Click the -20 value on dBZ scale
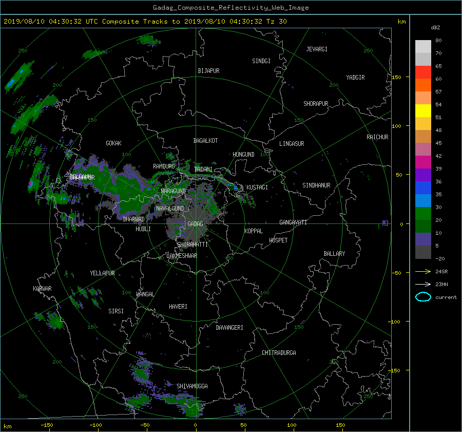Viewport: 462px width, 432px height. coord(440,258)
